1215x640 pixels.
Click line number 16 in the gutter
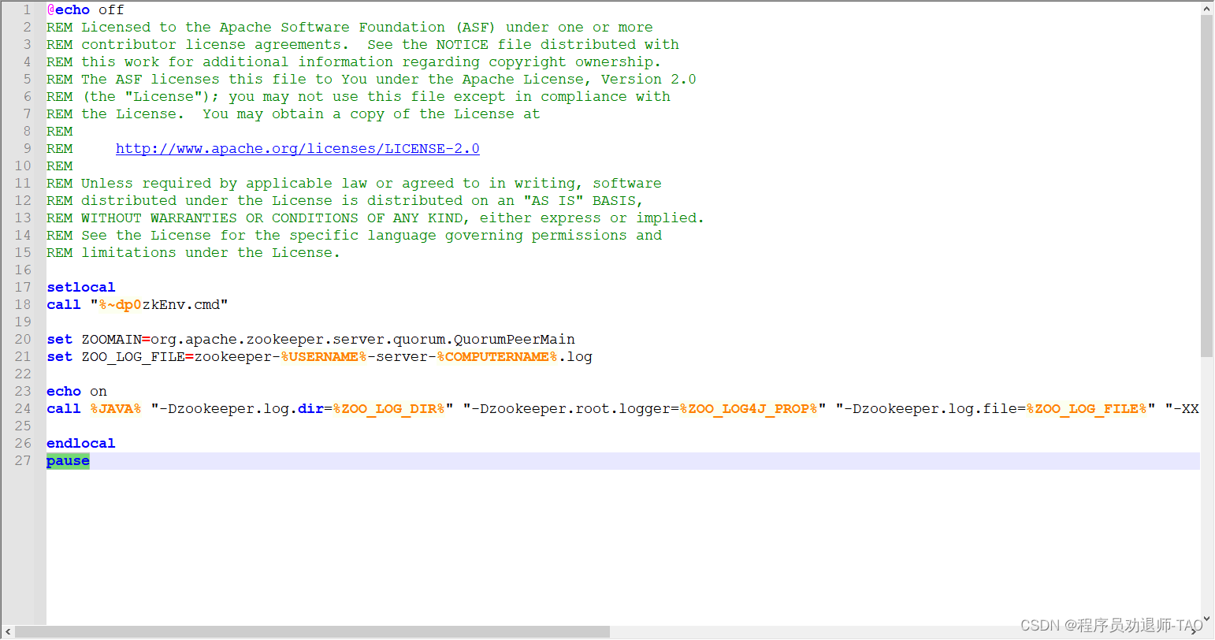click(23, 270)
